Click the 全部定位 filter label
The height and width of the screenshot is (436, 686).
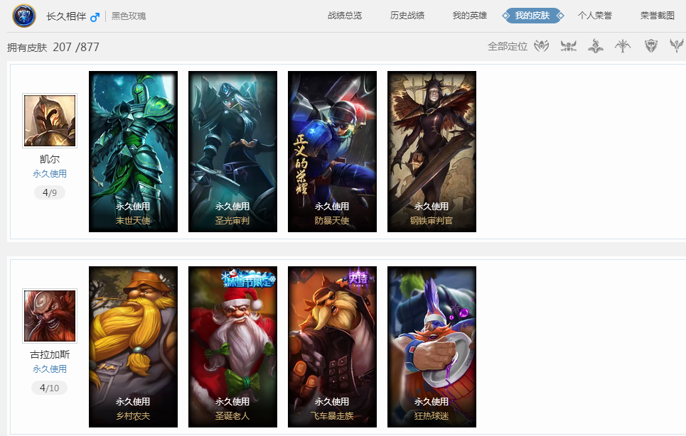[x=508, y=46]
